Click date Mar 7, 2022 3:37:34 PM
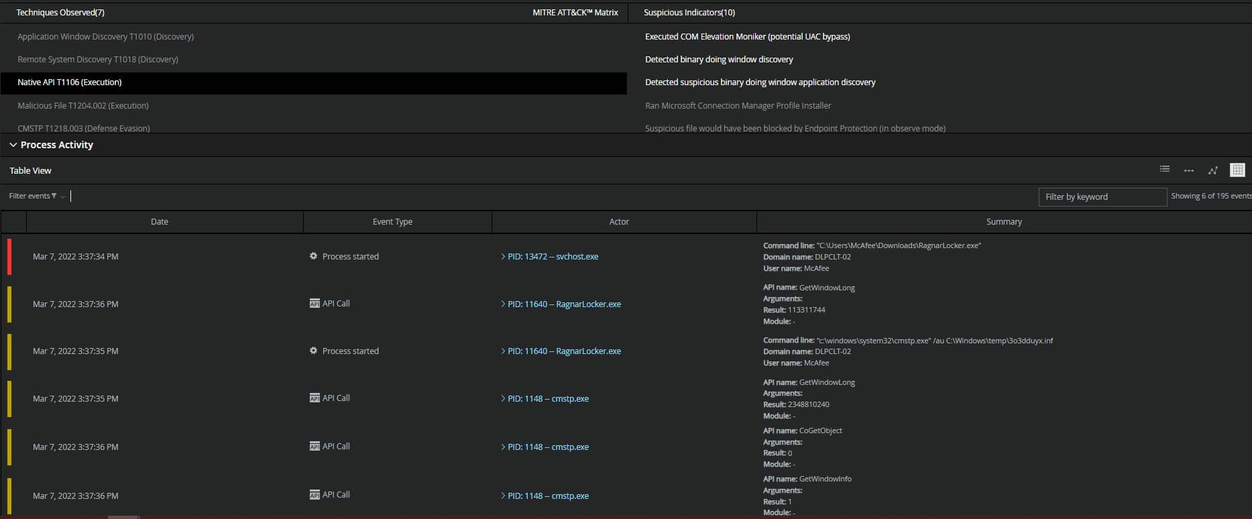 click(76, 257)
